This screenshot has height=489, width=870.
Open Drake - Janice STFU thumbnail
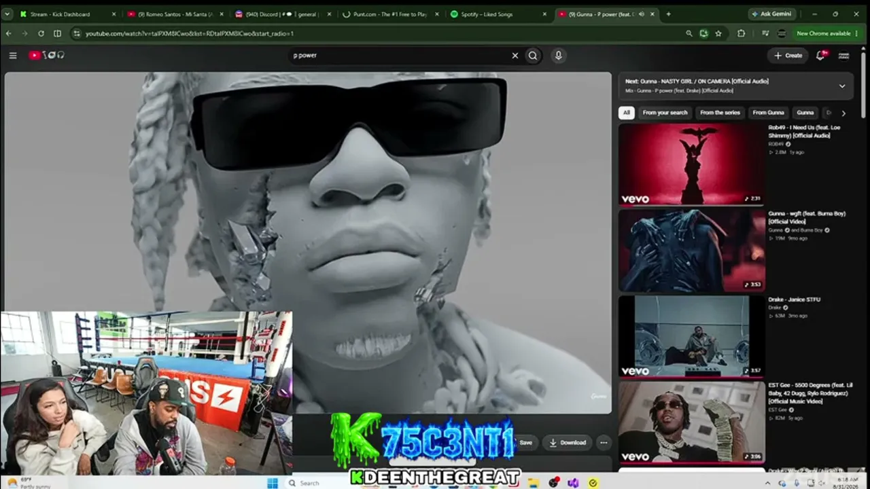(691, 336)
